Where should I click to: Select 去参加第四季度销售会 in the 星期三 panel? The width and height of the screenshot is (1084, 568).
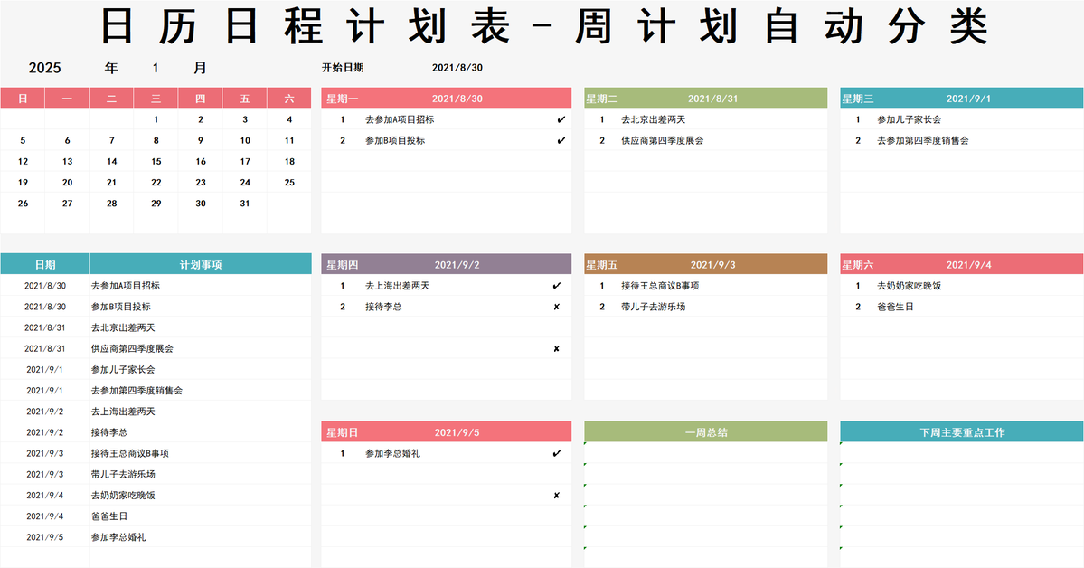coord(923,140)
